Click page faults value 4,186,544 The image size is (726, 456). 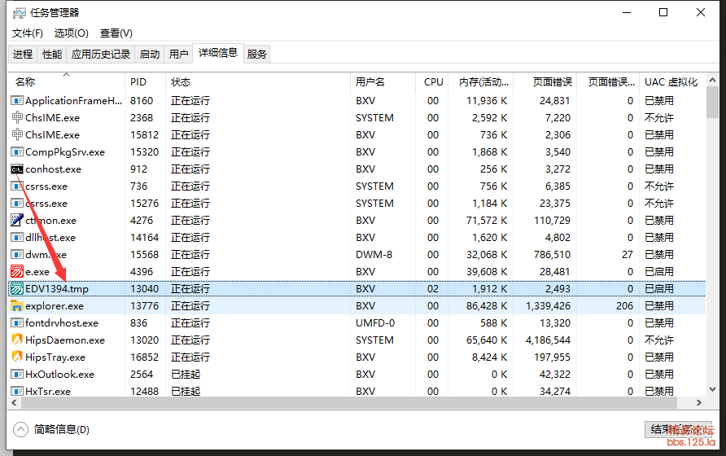pyautogui.click(x=549, y=340)
